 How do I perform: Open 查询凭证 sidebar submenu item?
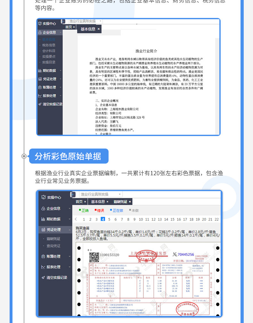[53, 246]
